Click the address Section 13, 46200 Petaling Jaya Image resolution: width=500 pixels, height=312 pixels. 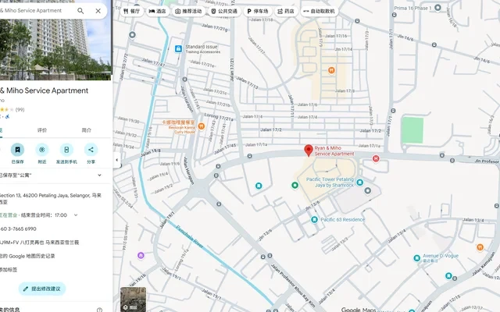click(51, 198)
